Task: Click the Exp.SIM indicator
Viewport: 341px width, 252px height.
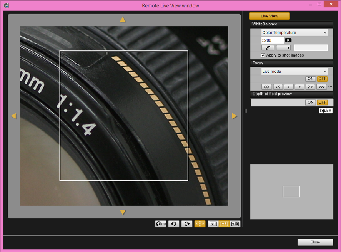Action: [326, 110]
